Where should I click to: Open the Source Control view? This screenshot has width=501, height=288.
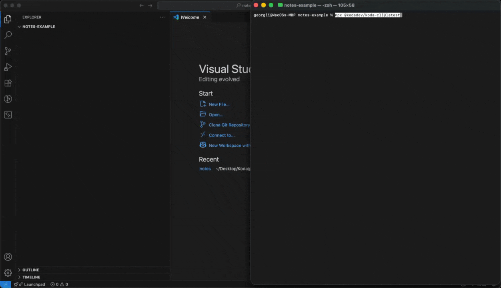tap(8, 51)
